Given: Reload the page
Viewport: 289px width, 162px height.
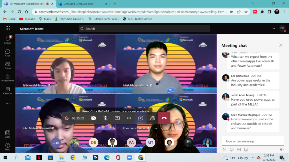Looking at the screenshot, I should (x=19, y=12).
